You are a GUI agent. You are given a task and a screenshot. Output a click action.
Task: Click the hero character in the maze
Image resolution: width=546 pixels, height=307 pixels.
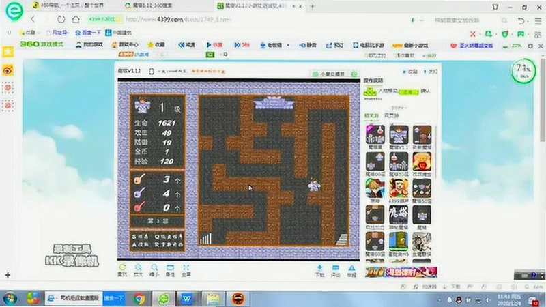tap(314, 184)
